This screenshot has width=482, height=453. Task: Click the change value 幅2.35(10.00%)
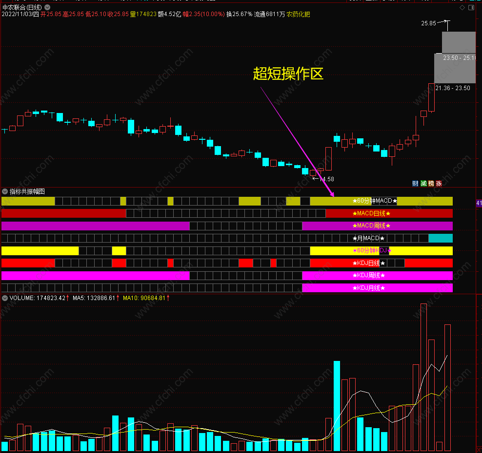(204, 14)
